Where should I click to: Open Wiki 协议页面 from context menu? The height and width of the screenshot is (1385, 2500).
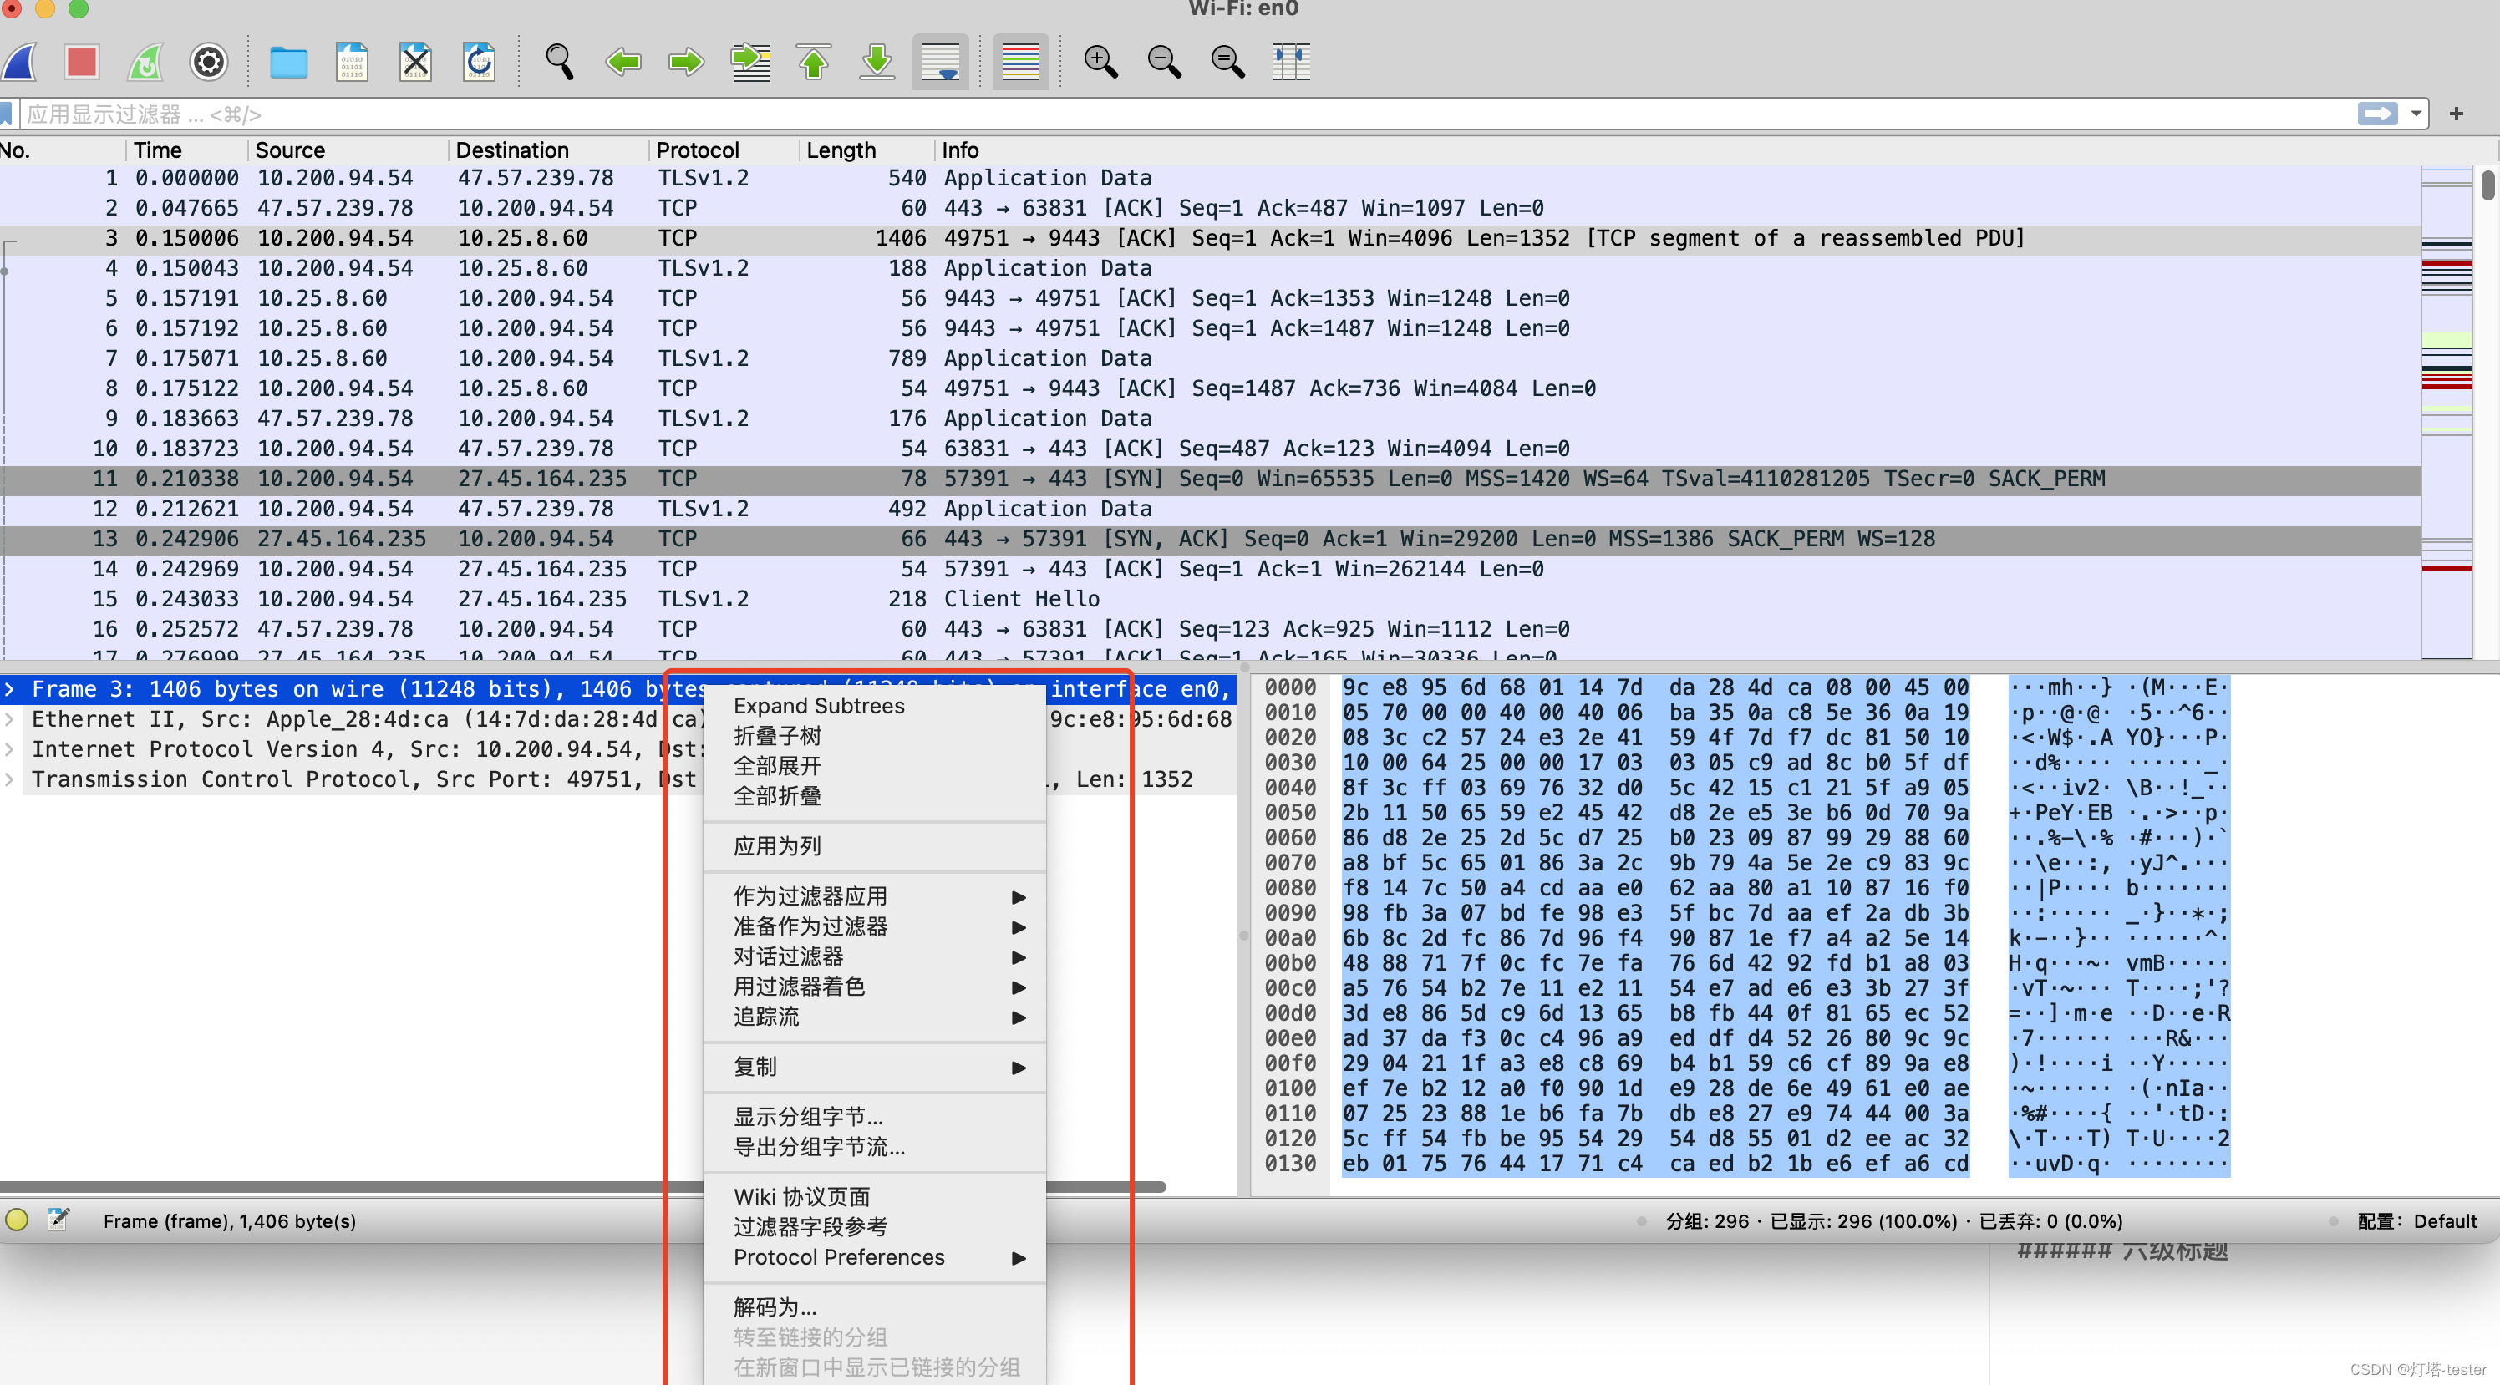pyautogui.click(x=875, y=1198)
